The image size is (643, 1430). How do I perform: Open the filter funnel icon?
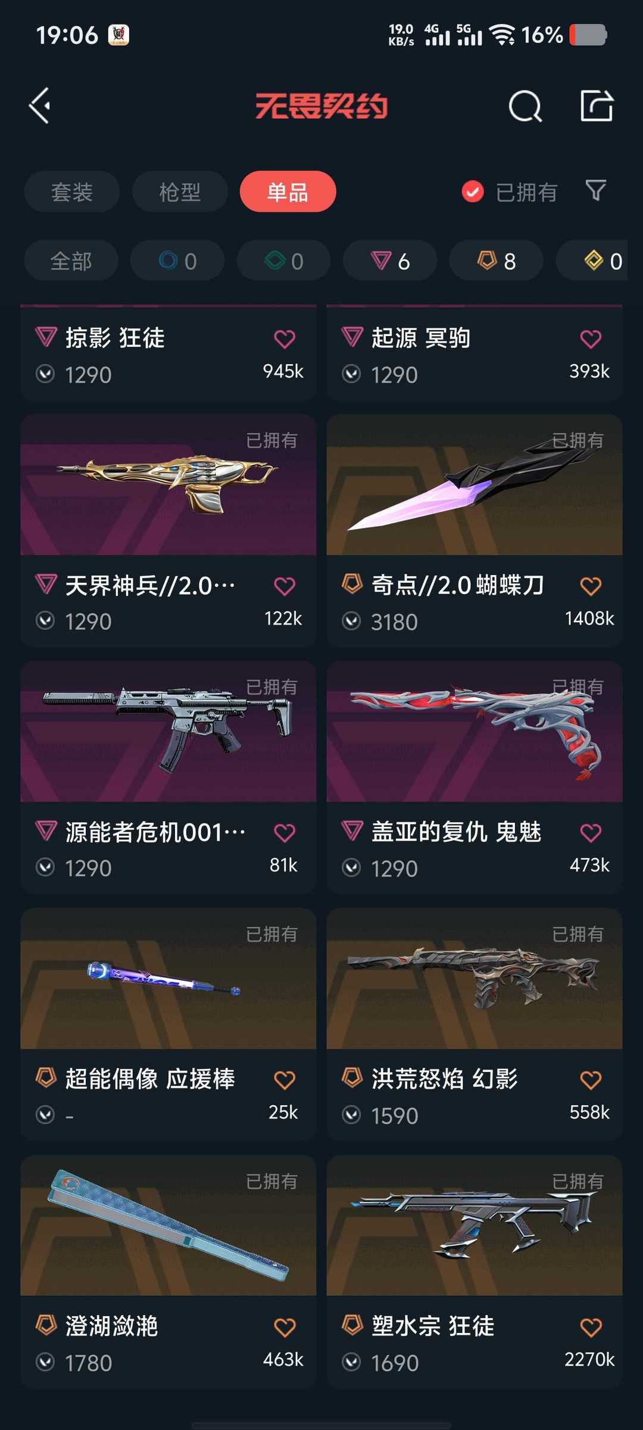click(595, 191)
